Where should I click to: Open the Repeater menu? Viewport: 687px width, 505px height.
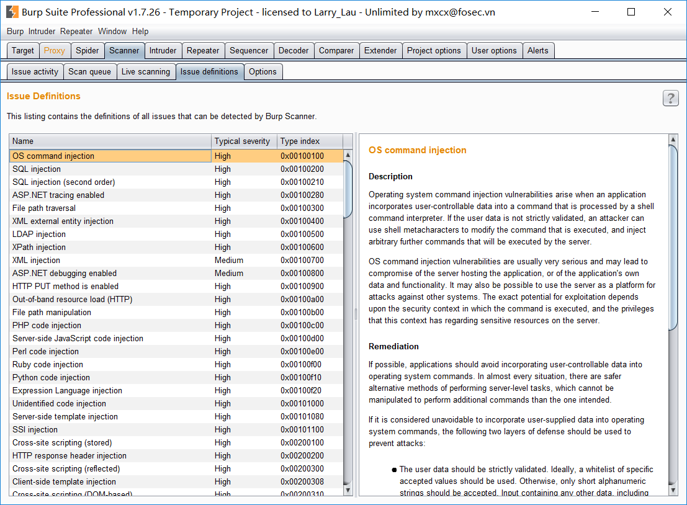click(x=76, y=31)
